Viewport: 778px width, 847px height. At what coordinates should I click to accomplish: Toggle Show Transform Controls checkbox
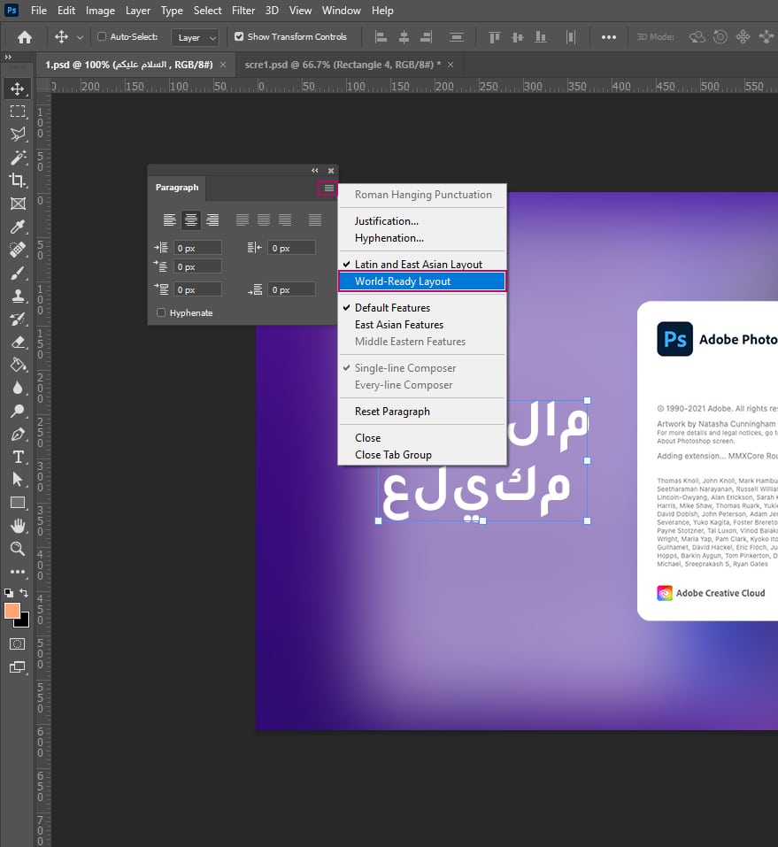pyautogui.click(x=239, y=37)
